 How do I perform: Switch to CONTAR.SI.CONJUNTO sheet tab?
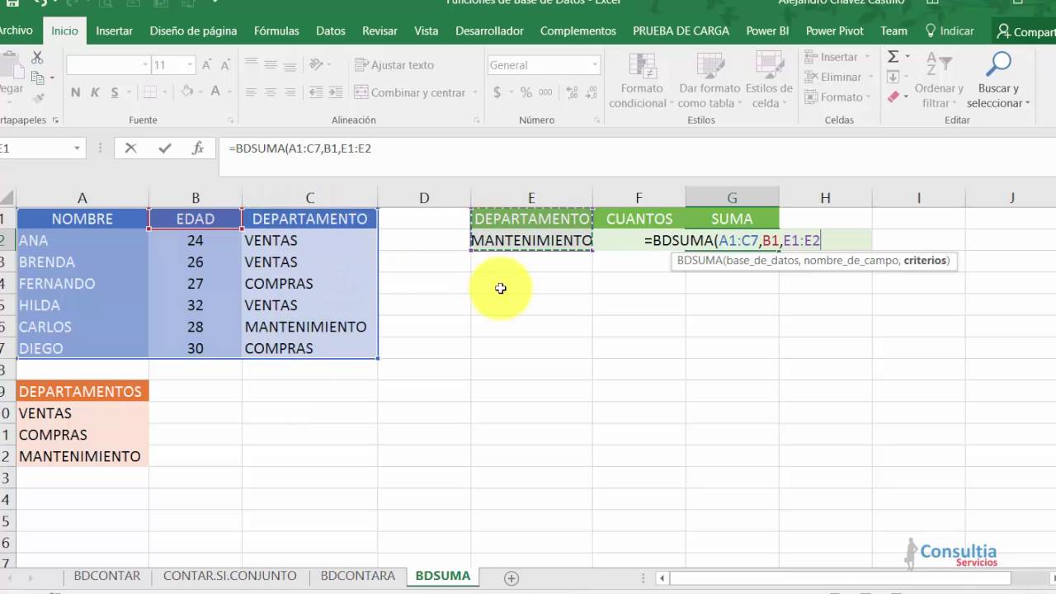point(229,576)
